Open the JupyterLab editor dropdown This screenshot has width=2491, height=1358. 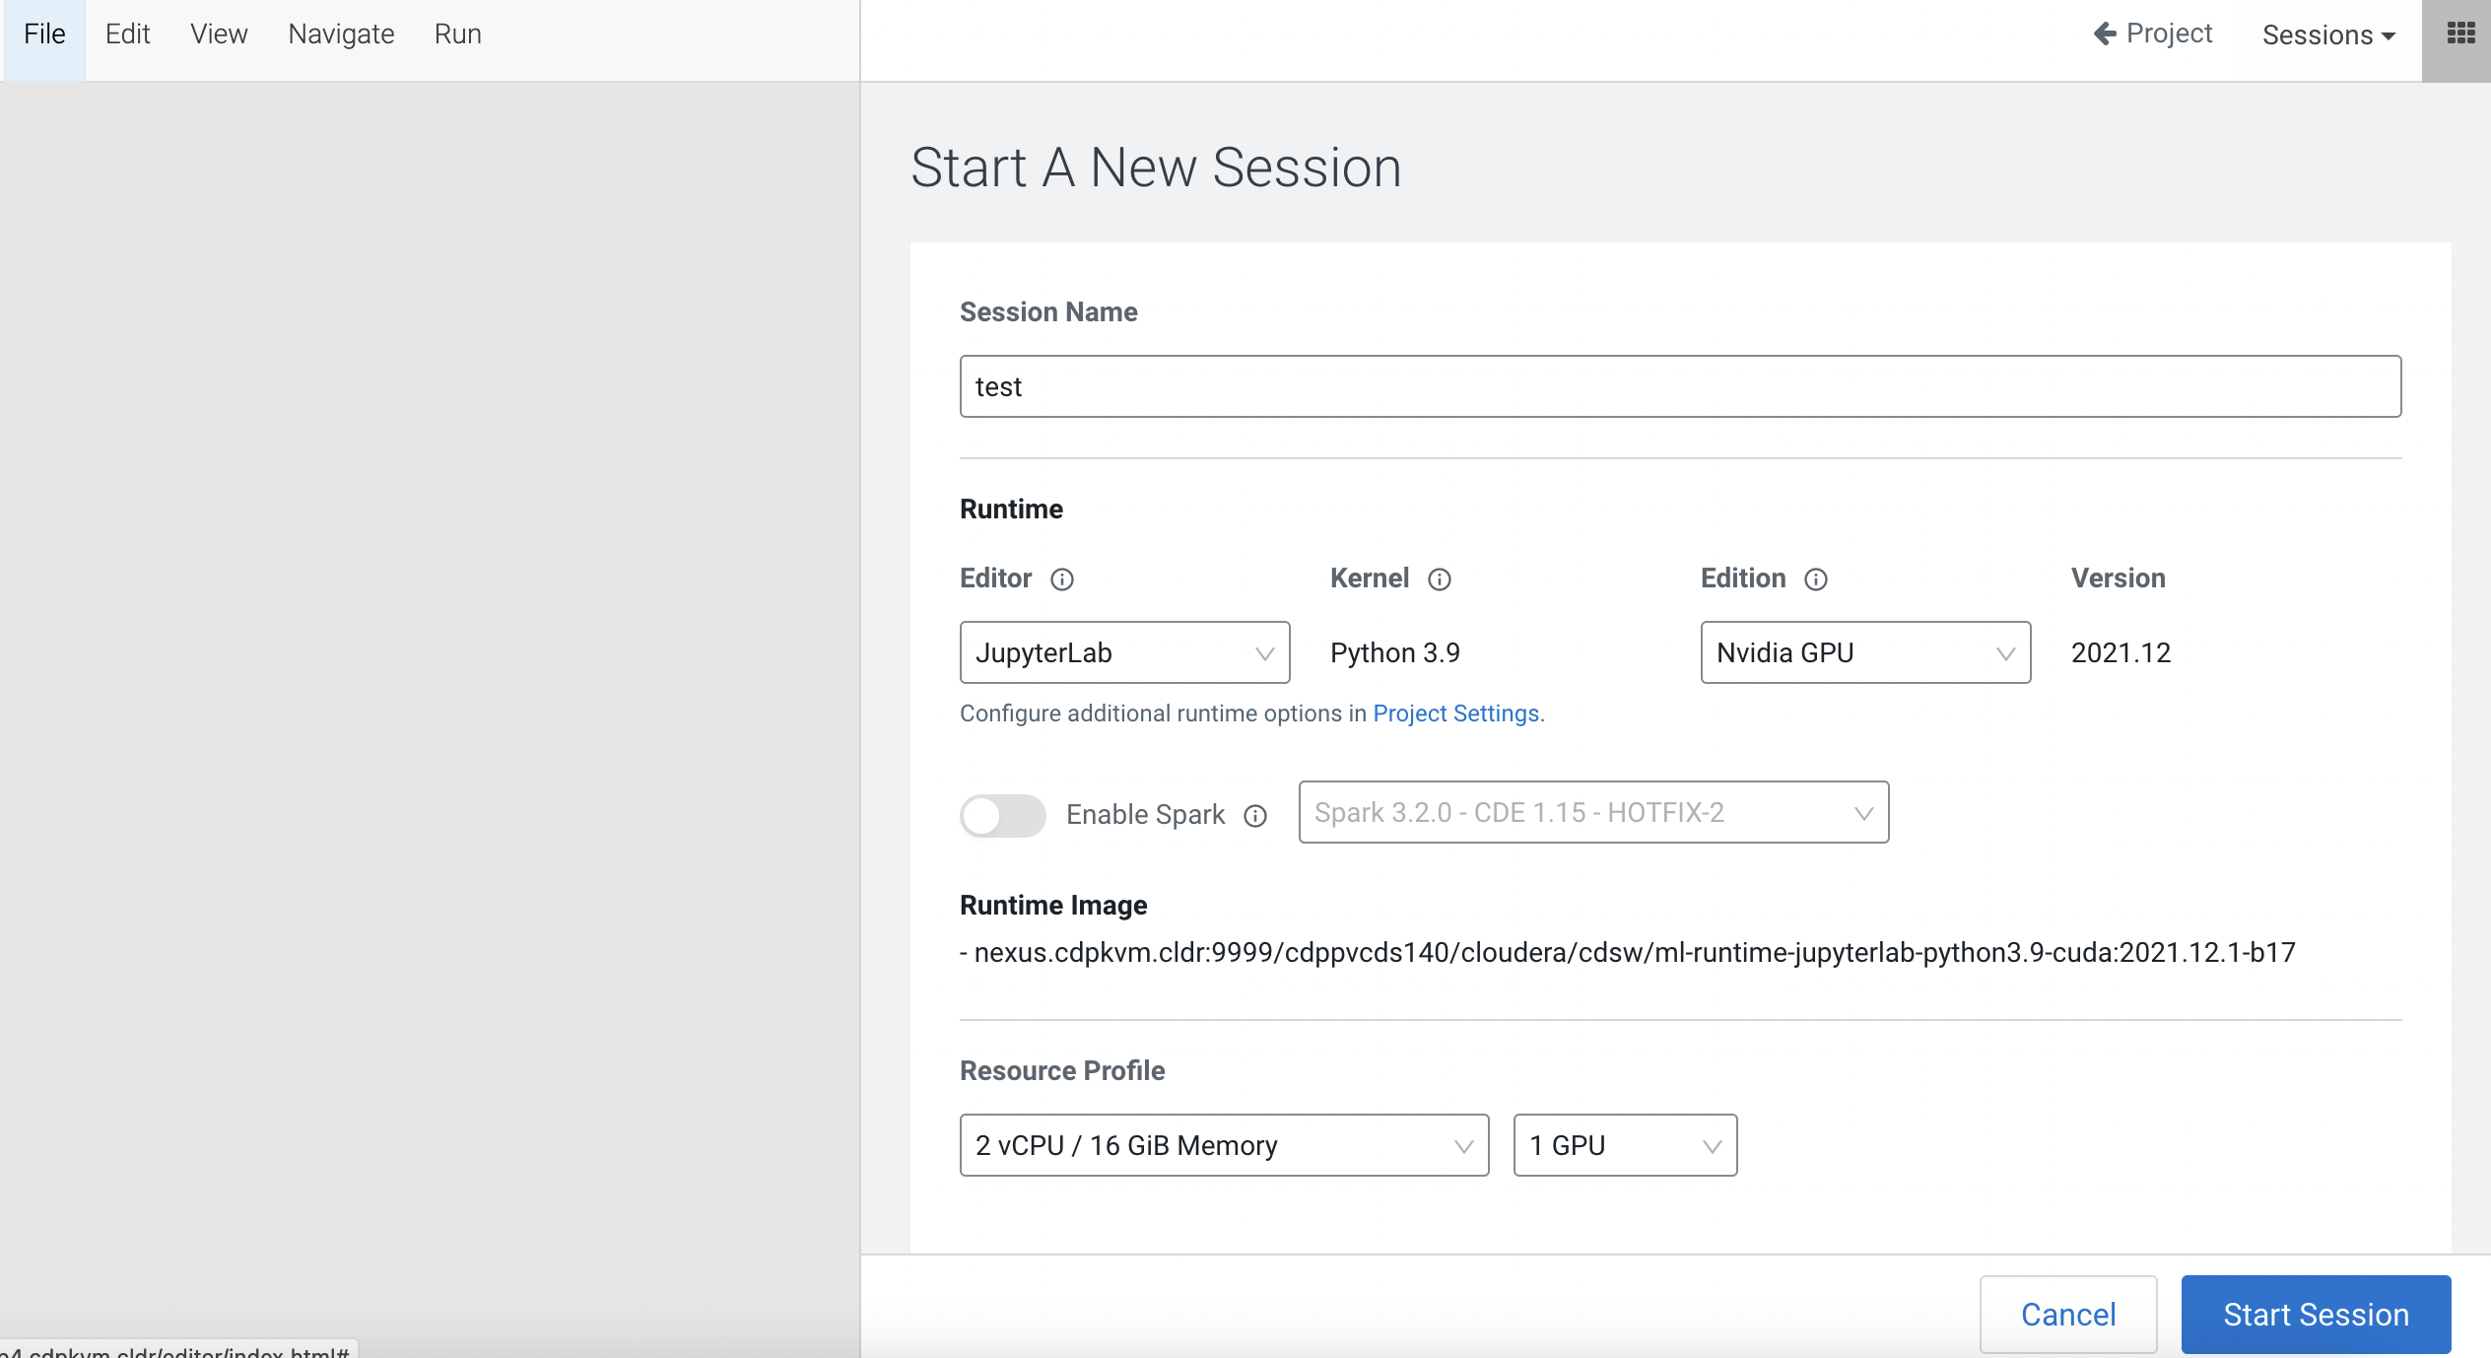click(1124, 652)
